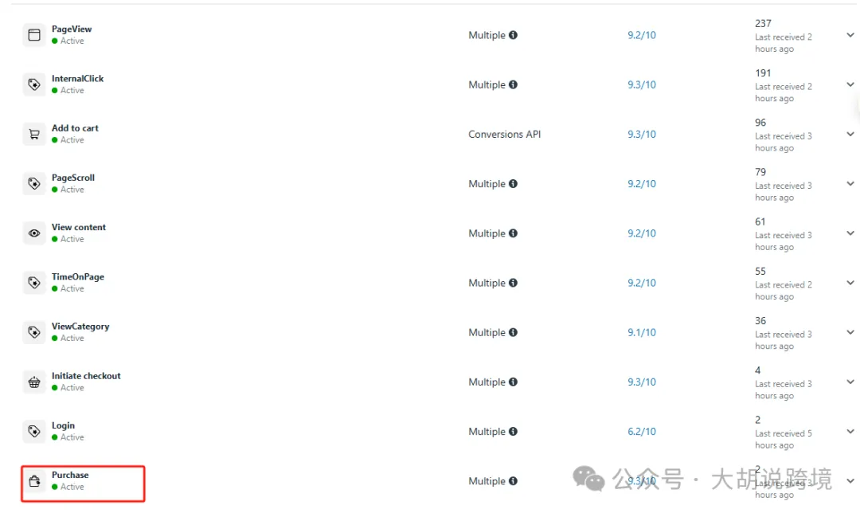Click the info icon next to ViewCategory Multiple
The height and width of the screenshot is (513, 860).
[x=513, y=332]
